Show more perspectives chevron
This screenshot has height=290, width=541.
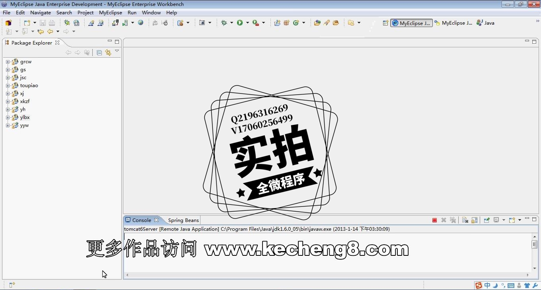(537, 21)
